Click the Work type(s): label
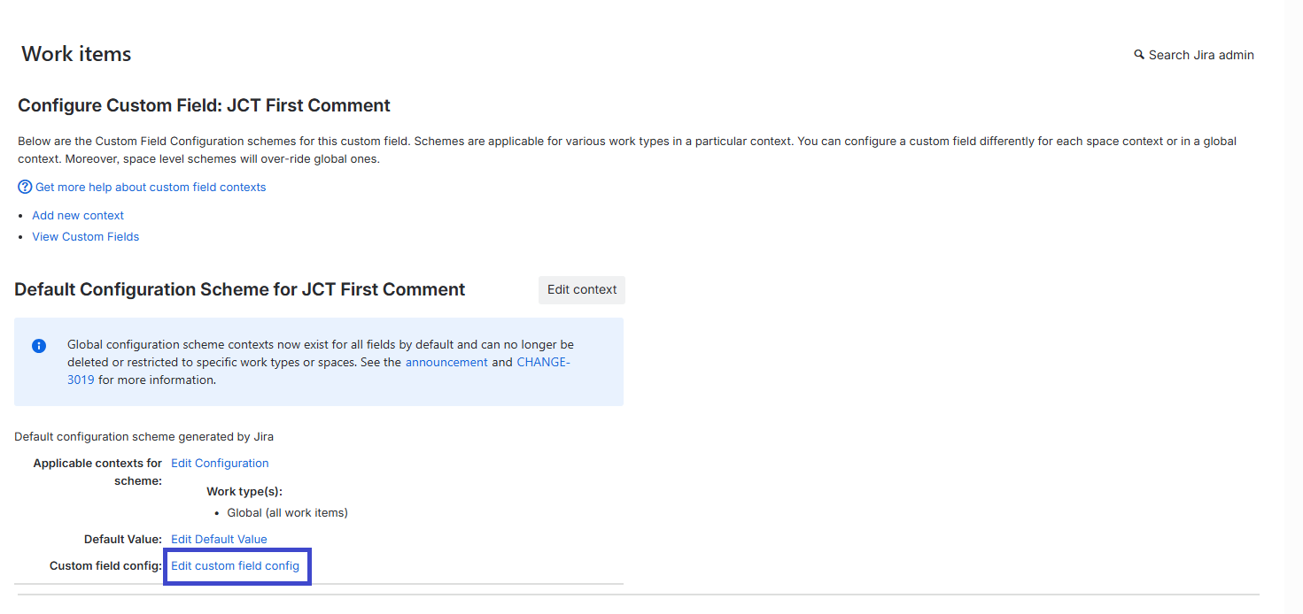Screen dimensions: 1303x614 click(x=244, y=491)
